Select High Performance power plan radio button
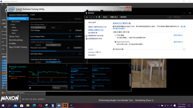The image size is (193, 108). (116, 42)
